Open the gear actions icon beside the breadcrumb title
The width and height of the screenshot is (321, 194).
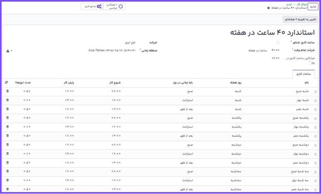tap(269, 8)
